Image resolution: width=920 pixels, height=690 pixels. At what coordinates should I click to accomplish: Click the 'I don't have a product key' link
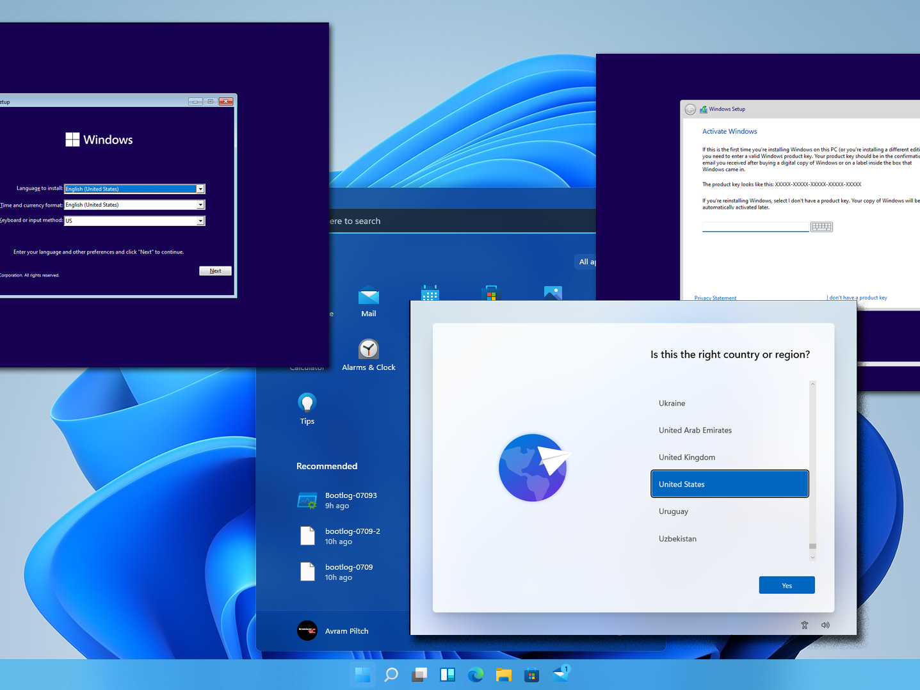pyautogui.click(x=857, y=298)
